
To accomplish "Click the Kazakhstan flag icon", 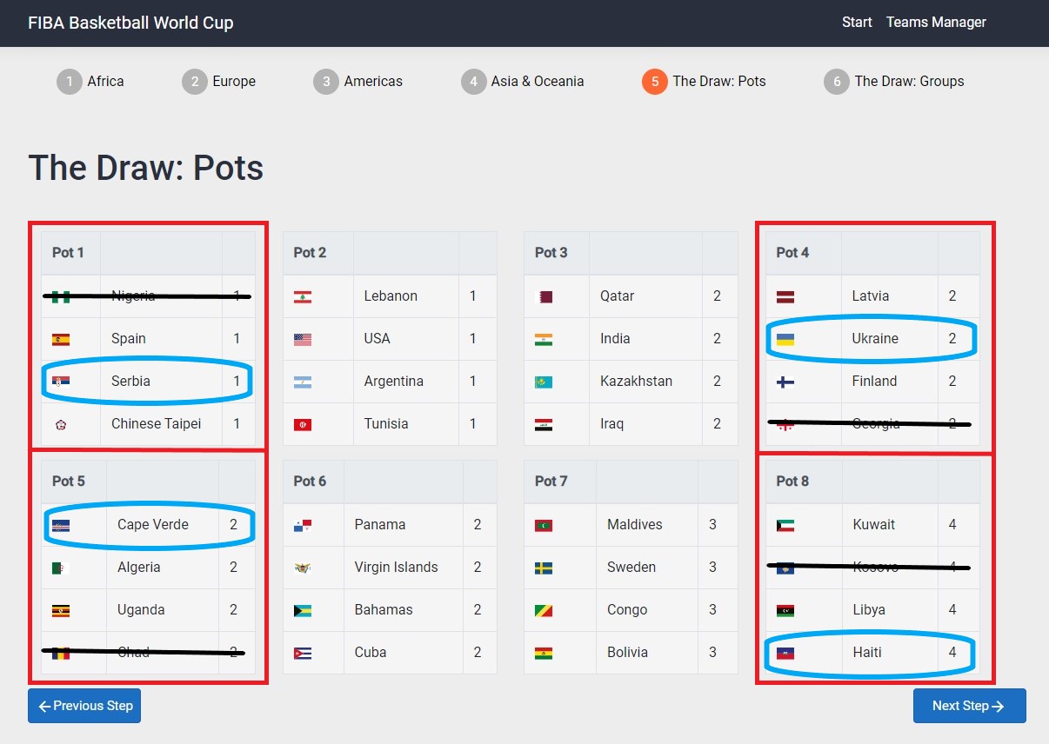I will tap(544, 382).
